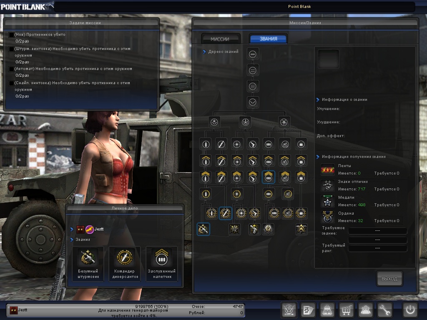Image resolution: width=427 pixels, height=320 pixels.
Task: Click the Медали medal icon
Action: (x=328, y=201)
